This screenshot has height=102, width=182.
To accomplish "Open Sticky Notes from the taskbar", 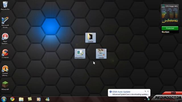I will [30, 99].
